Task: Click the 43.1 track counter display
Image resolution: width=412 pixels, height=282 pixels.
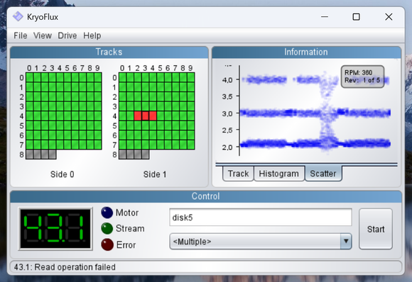Action: pos(55,229)
